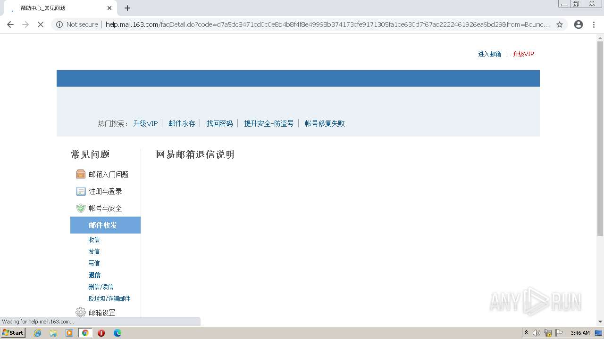Open the 删信/读信 sub-item
This screenshot has height=339, width=604.
tap(101, 287)
